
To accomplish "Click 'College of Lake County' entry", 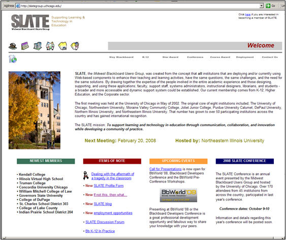I will tap(38, 208).
